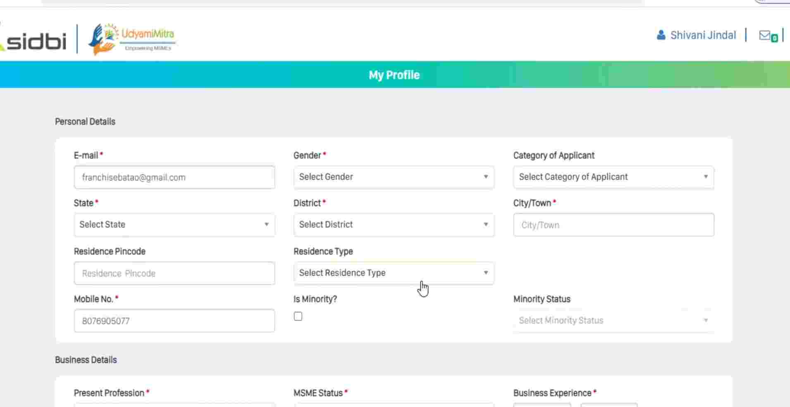Expand the Category of Applicant dropdown
This screenshot has width=790, height=407.
tap(613, 177)
